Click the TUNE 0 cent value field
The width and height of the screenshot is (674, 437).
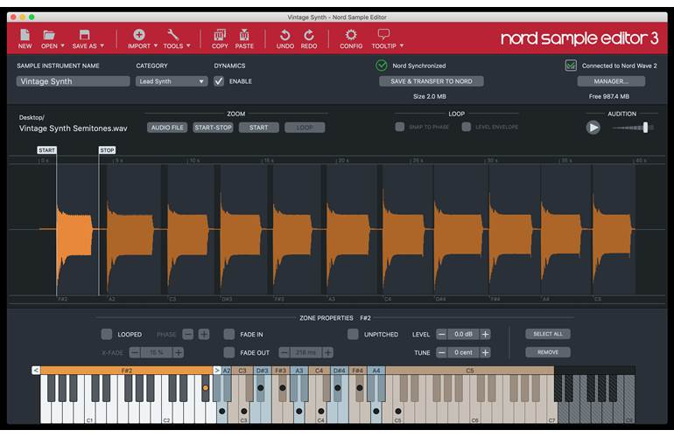pos(463,352)
